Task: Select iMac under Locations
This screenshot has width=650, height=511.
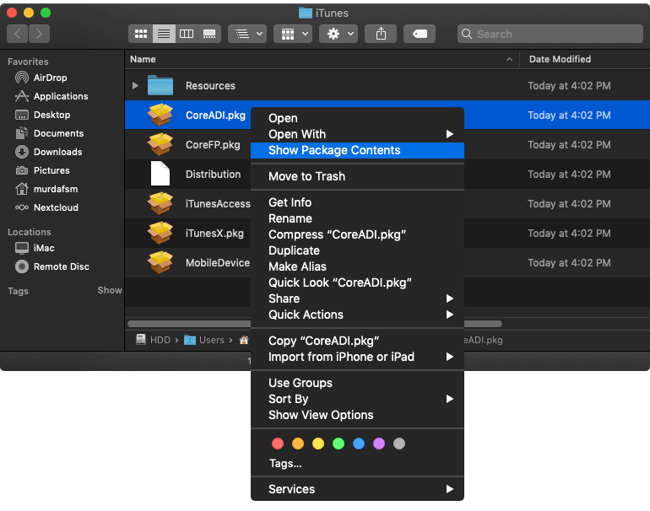Action: 35,248
